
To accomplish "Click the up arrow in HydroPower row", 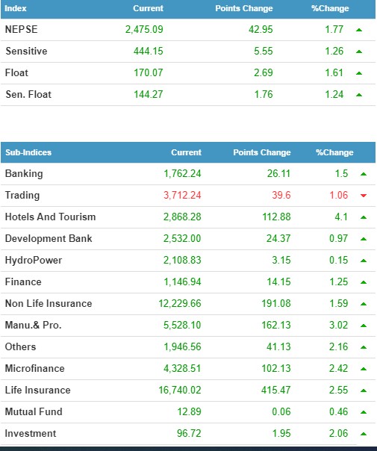I will pos(364,261).
